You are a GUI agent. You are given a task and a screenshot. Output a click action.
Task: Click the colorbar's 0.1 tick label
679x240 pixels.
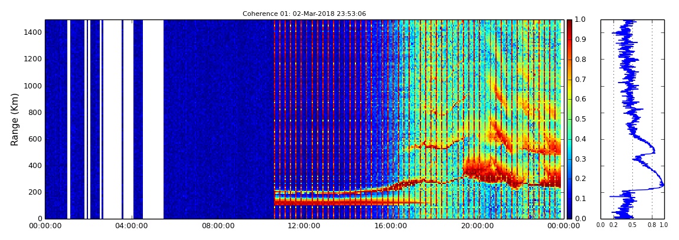(581, 199)
